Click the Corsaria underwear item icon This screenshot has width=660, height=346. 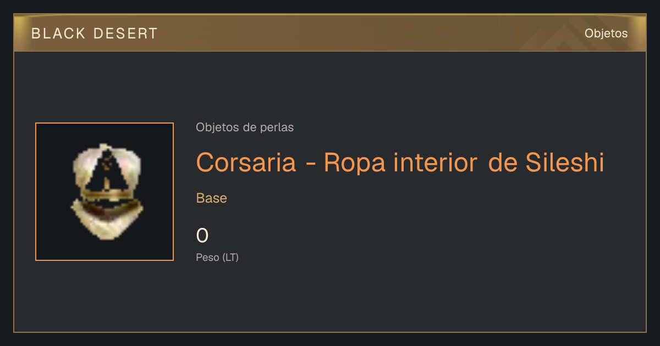107,191
